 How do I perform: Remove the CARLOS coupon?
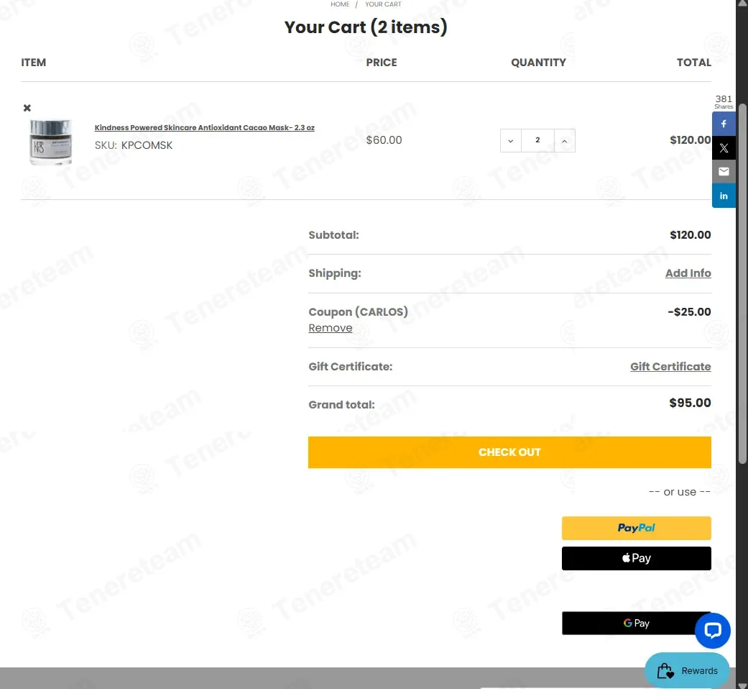[x=330, y=328]
